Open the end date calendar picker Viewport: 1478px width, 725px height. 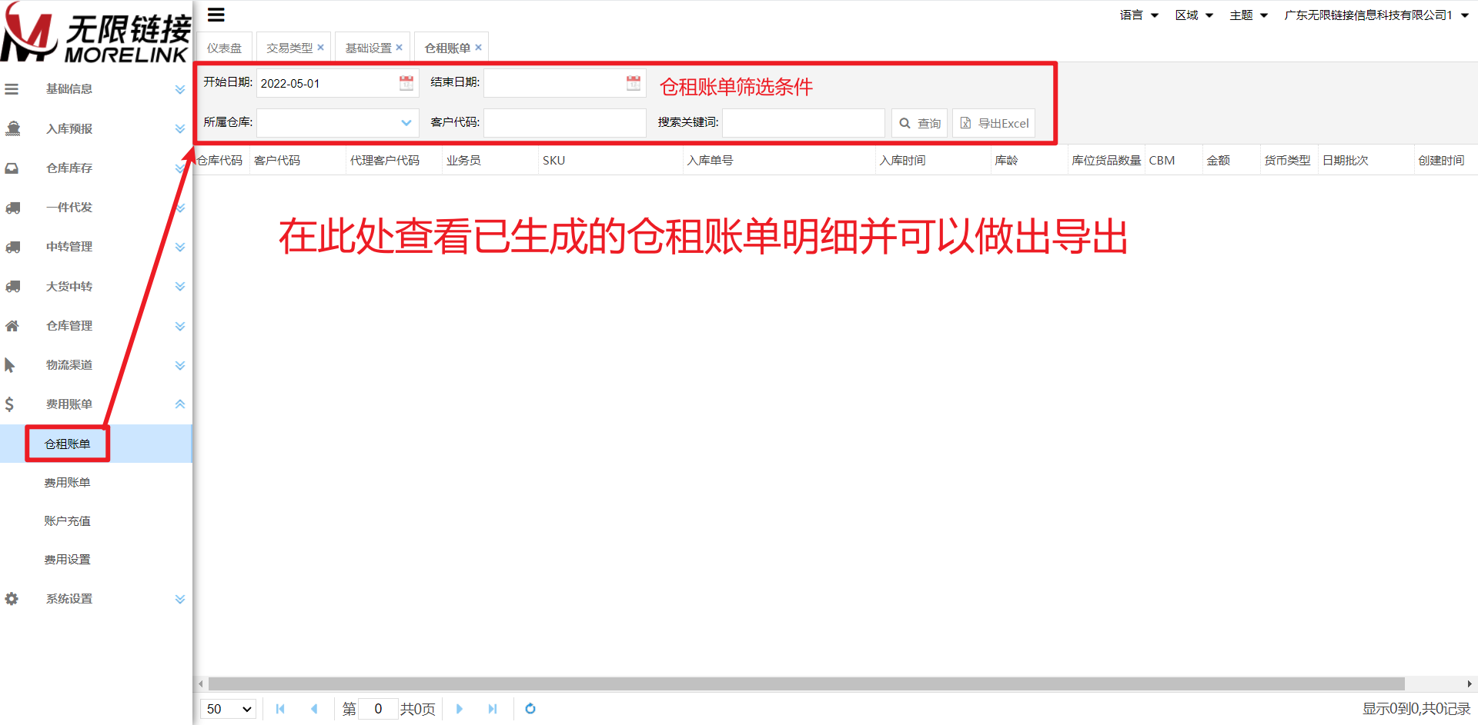point(634,83)
